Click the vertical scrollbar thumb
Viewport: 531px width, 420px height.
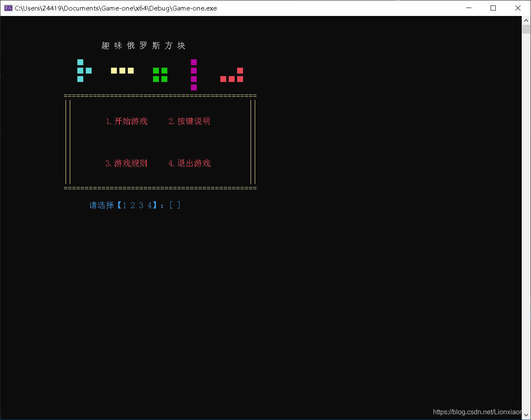[526, 29]
